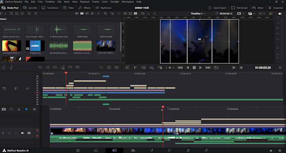Play in reverse
The height and width of the screenshot is (153, 286).
point(188,67)
